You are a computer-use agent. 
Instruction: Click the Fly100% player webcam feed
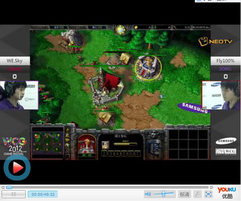coord(221,95)
